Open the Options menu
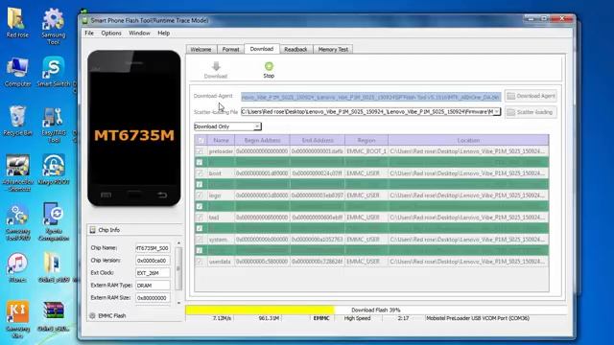The height and width of the screenshot is (345, 614). coord(111,34)
